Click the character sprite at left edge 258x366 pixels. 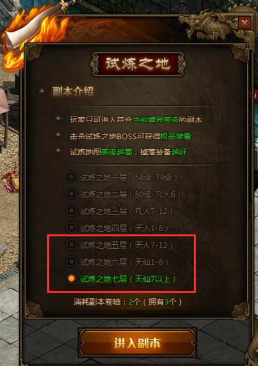[x=10, y=181]
